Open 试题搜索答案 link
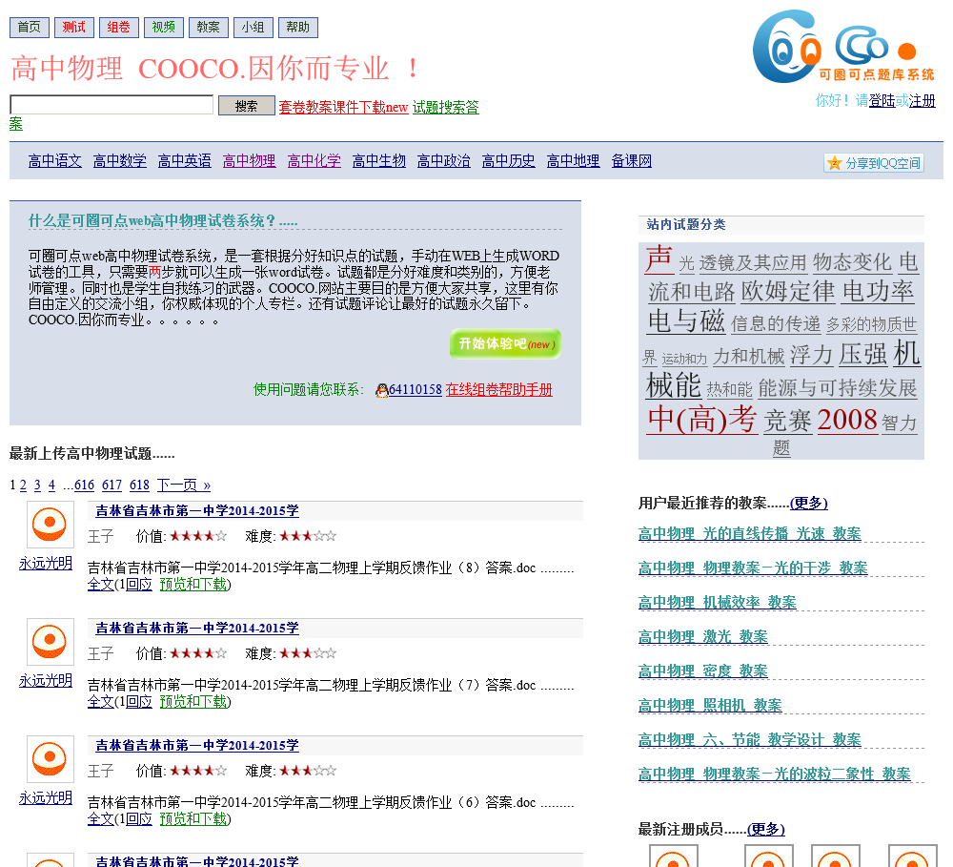Viewport: 953px width, 867px height. 445,108
